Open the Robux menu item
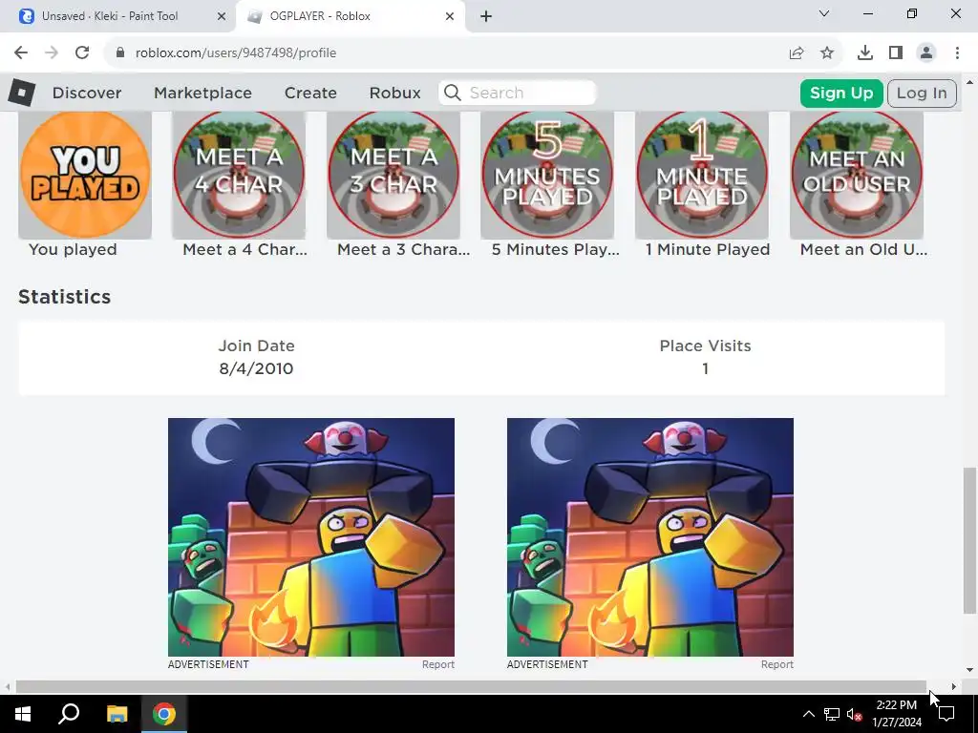The width and height of the screenshot is (978, 733). tap(394, 93)
